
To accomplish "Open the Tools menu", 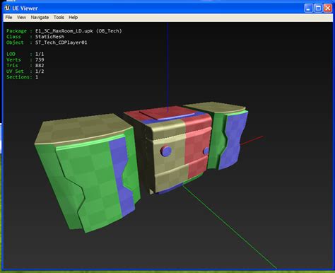I will (59, 18).
